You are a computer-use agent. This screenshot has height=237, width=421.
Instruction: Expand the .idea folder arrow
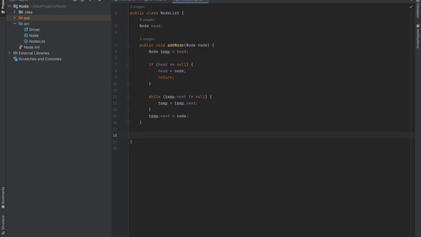pos(14,12)
